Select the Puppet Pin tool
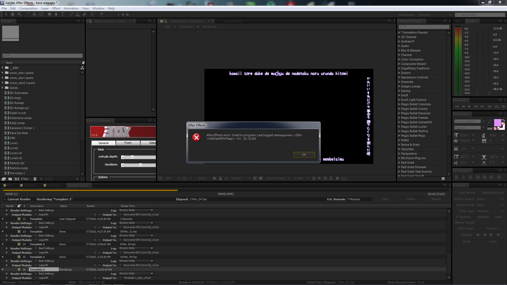Viewport: 507px width, 285px height. pyautogui.click(x=102, y=14)
